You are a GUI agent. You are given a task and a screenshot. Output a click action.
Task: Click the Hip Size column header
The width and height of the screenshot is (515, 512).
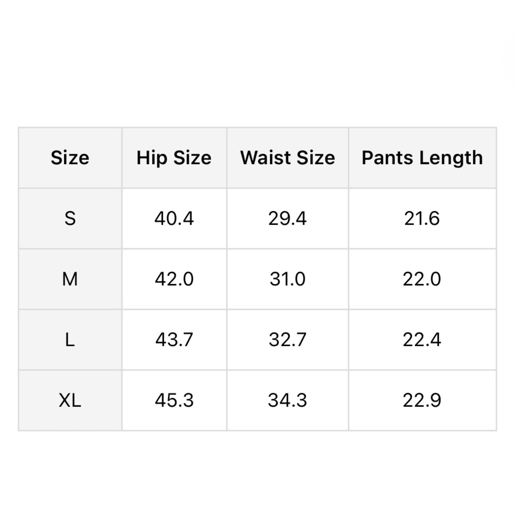174,158
